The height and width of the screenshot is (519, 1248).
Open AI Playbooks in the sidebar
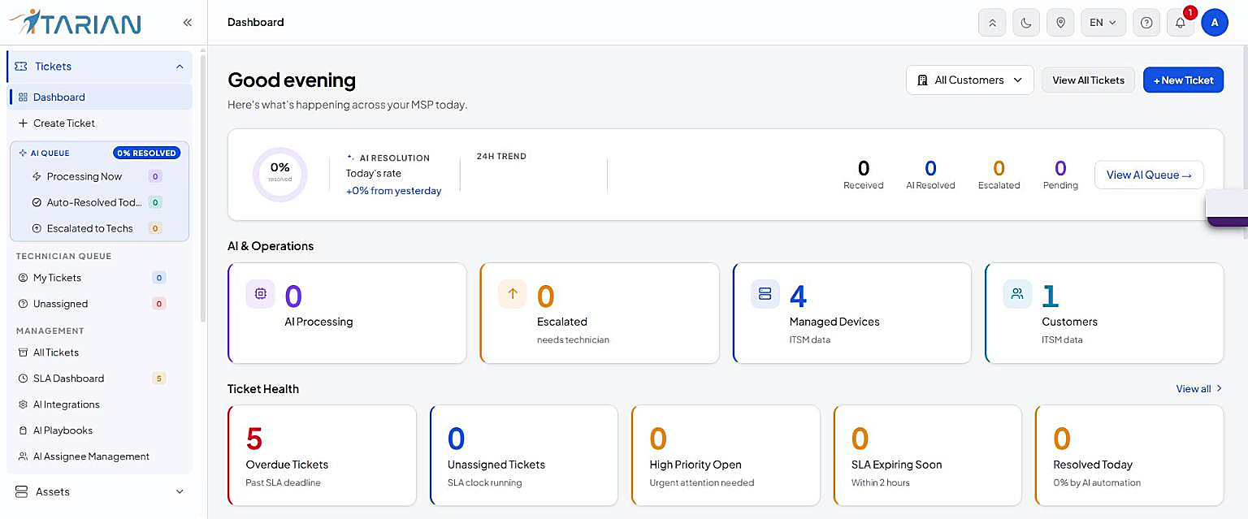101,430
